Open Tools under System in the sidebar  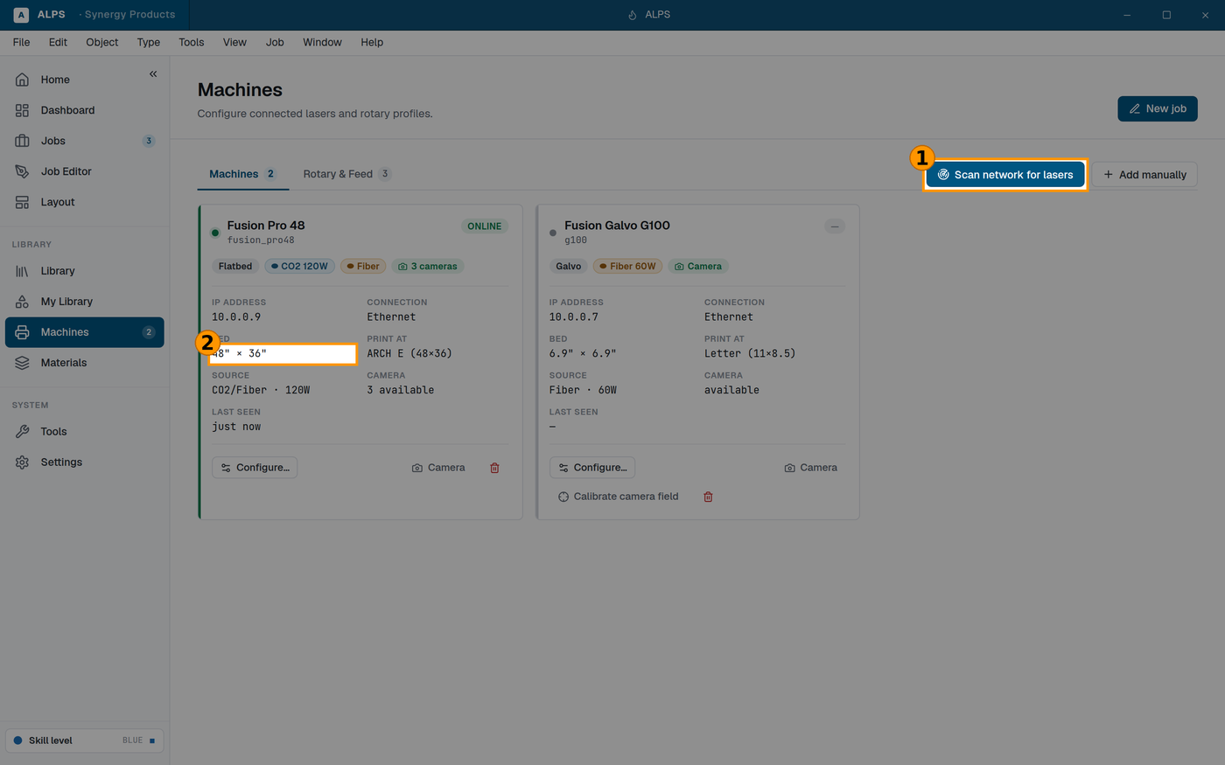click(x=85, y=432)
